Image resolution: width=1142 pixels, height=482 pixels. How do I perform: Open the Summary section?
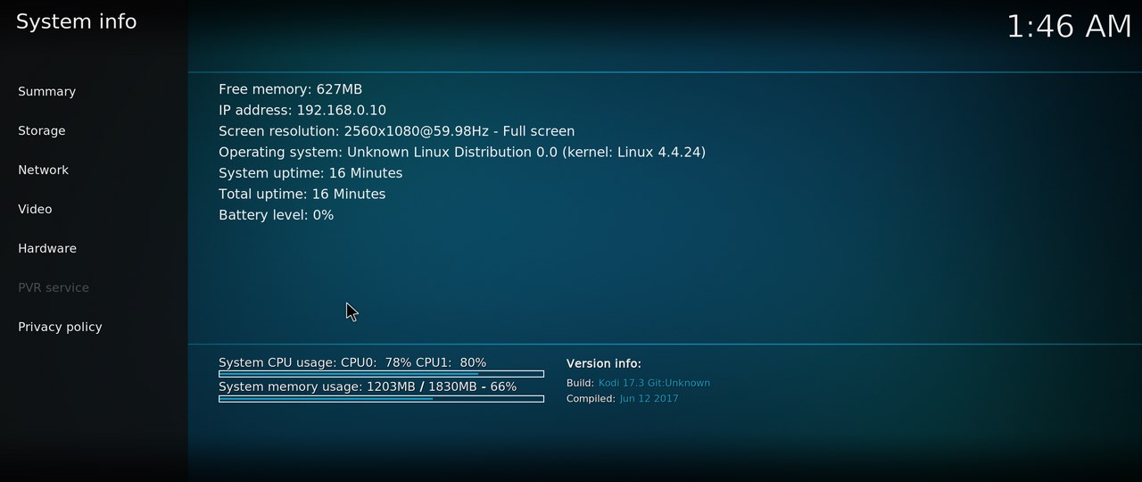pyautogui.click(x=46, y=91)
